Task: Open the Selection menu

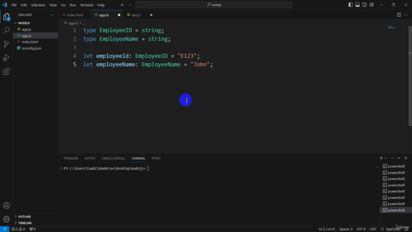Action: click(38, 5)
